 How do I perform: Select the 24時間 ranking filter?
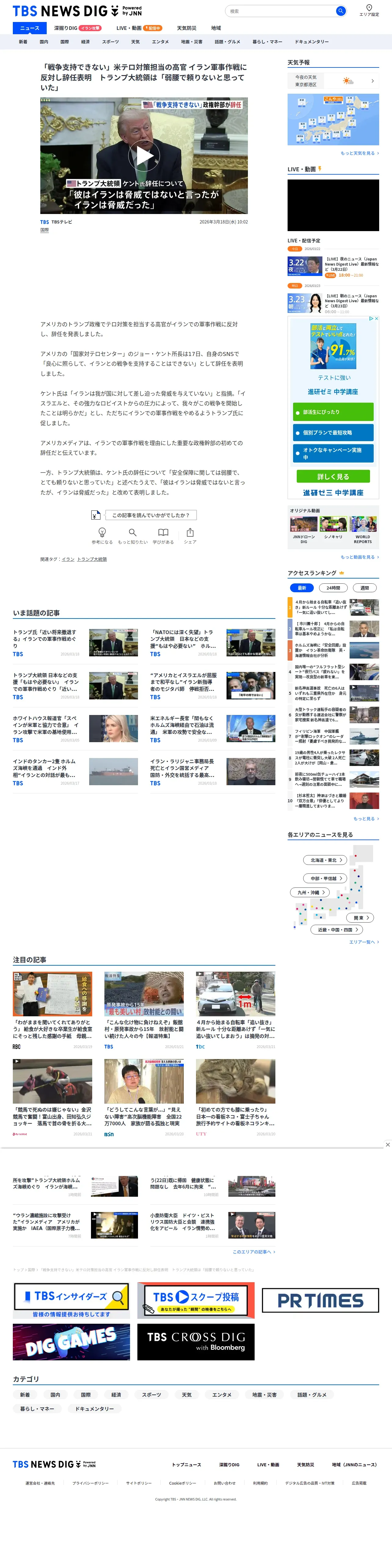click(333, 588)
